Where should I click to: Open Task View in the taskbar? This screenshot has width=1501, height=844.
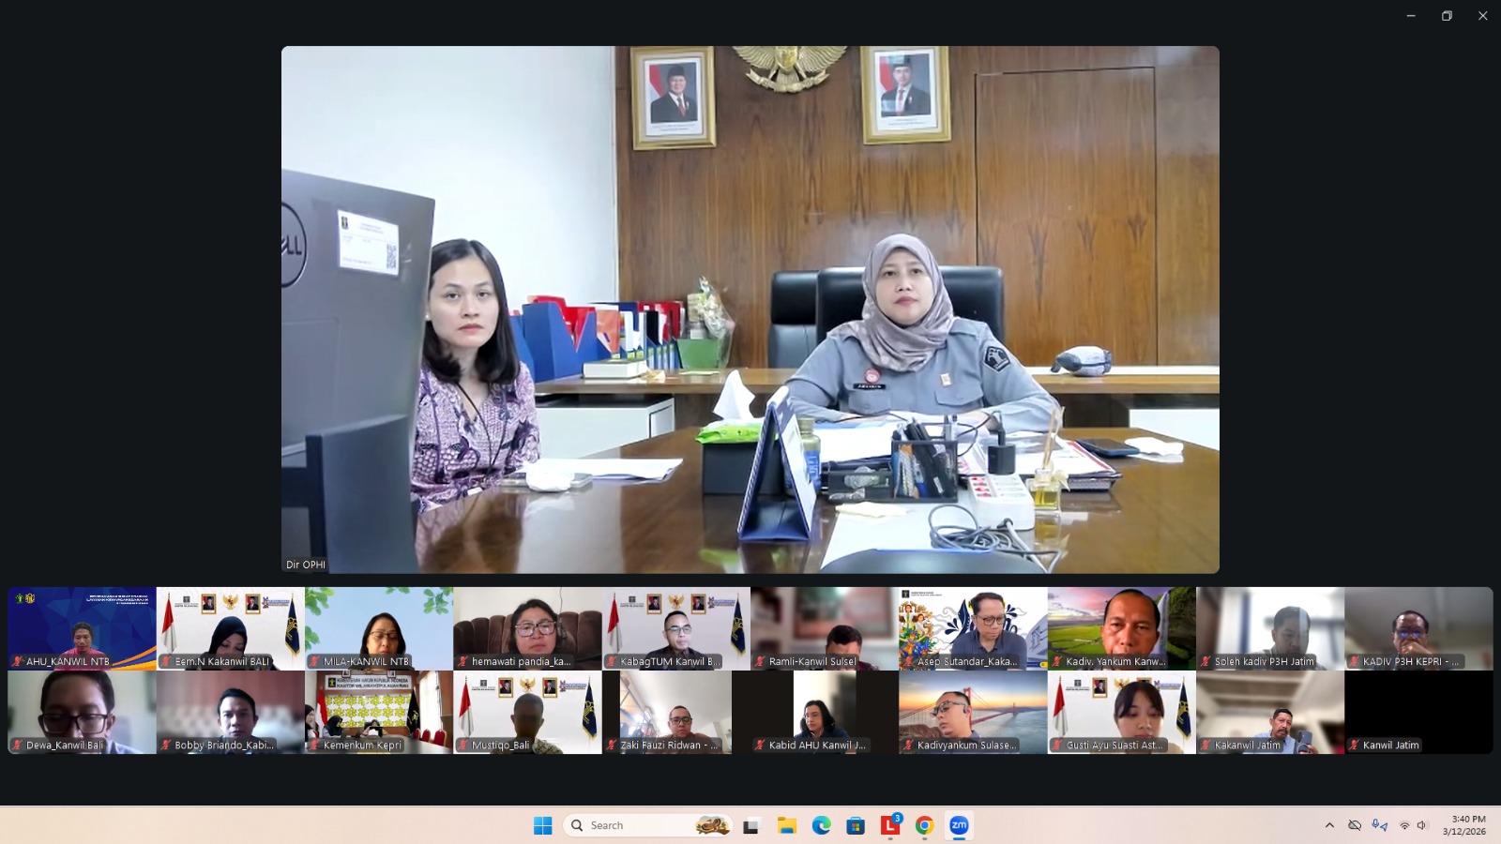(750, 825)
